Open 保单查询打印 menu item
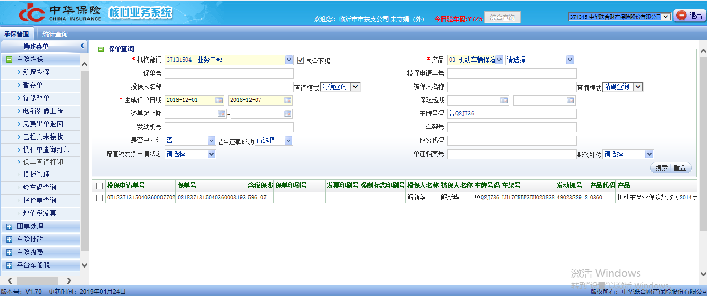 click(x=43, y=162)
